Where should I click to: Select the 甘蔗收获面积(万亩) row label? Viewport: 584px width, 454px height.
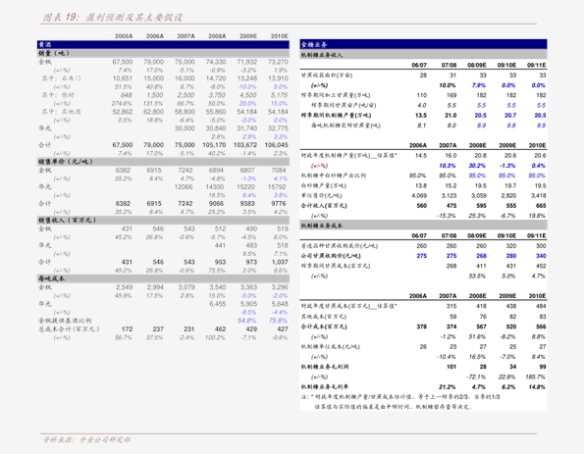coord(327,76)
